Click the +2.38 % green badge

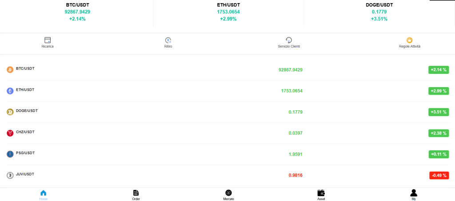439,133
